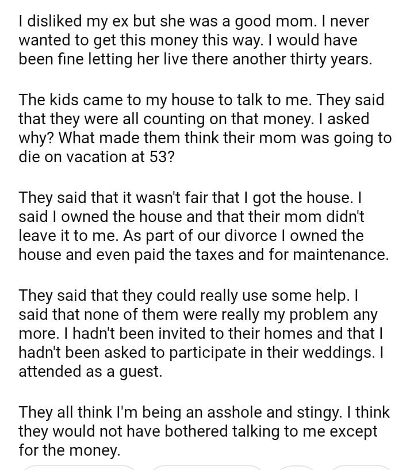Image resolution: width=414 pixels, height=470 pixels.
Task: Click the paragraph starting "They said that they could"
Action: (201, 334)
